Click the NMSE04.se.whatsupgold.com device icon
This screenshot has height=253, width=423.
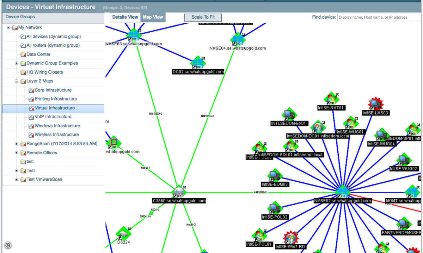pyautogui.click(x=238, y=39)
